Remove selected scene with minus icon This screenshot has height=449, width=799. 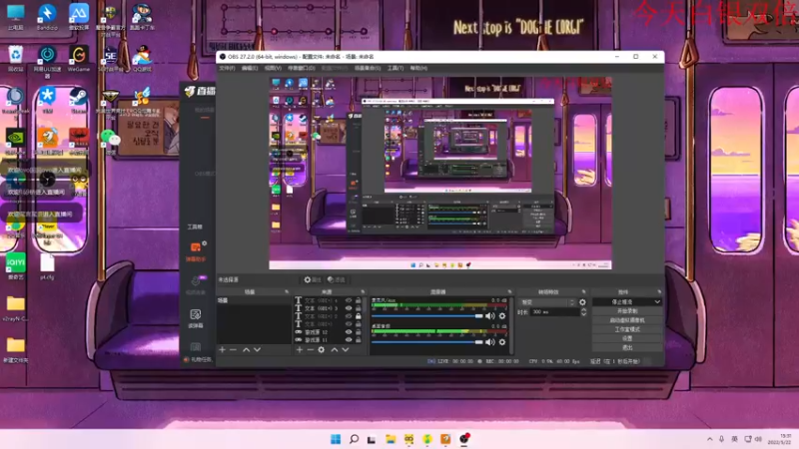(x=233, y=350)
